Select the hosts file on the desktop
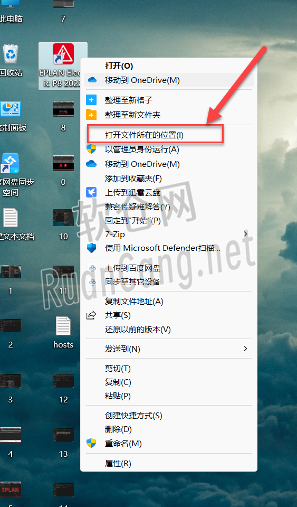The height and width of the screenshot is (507, 297). click(x=63, y=332)
